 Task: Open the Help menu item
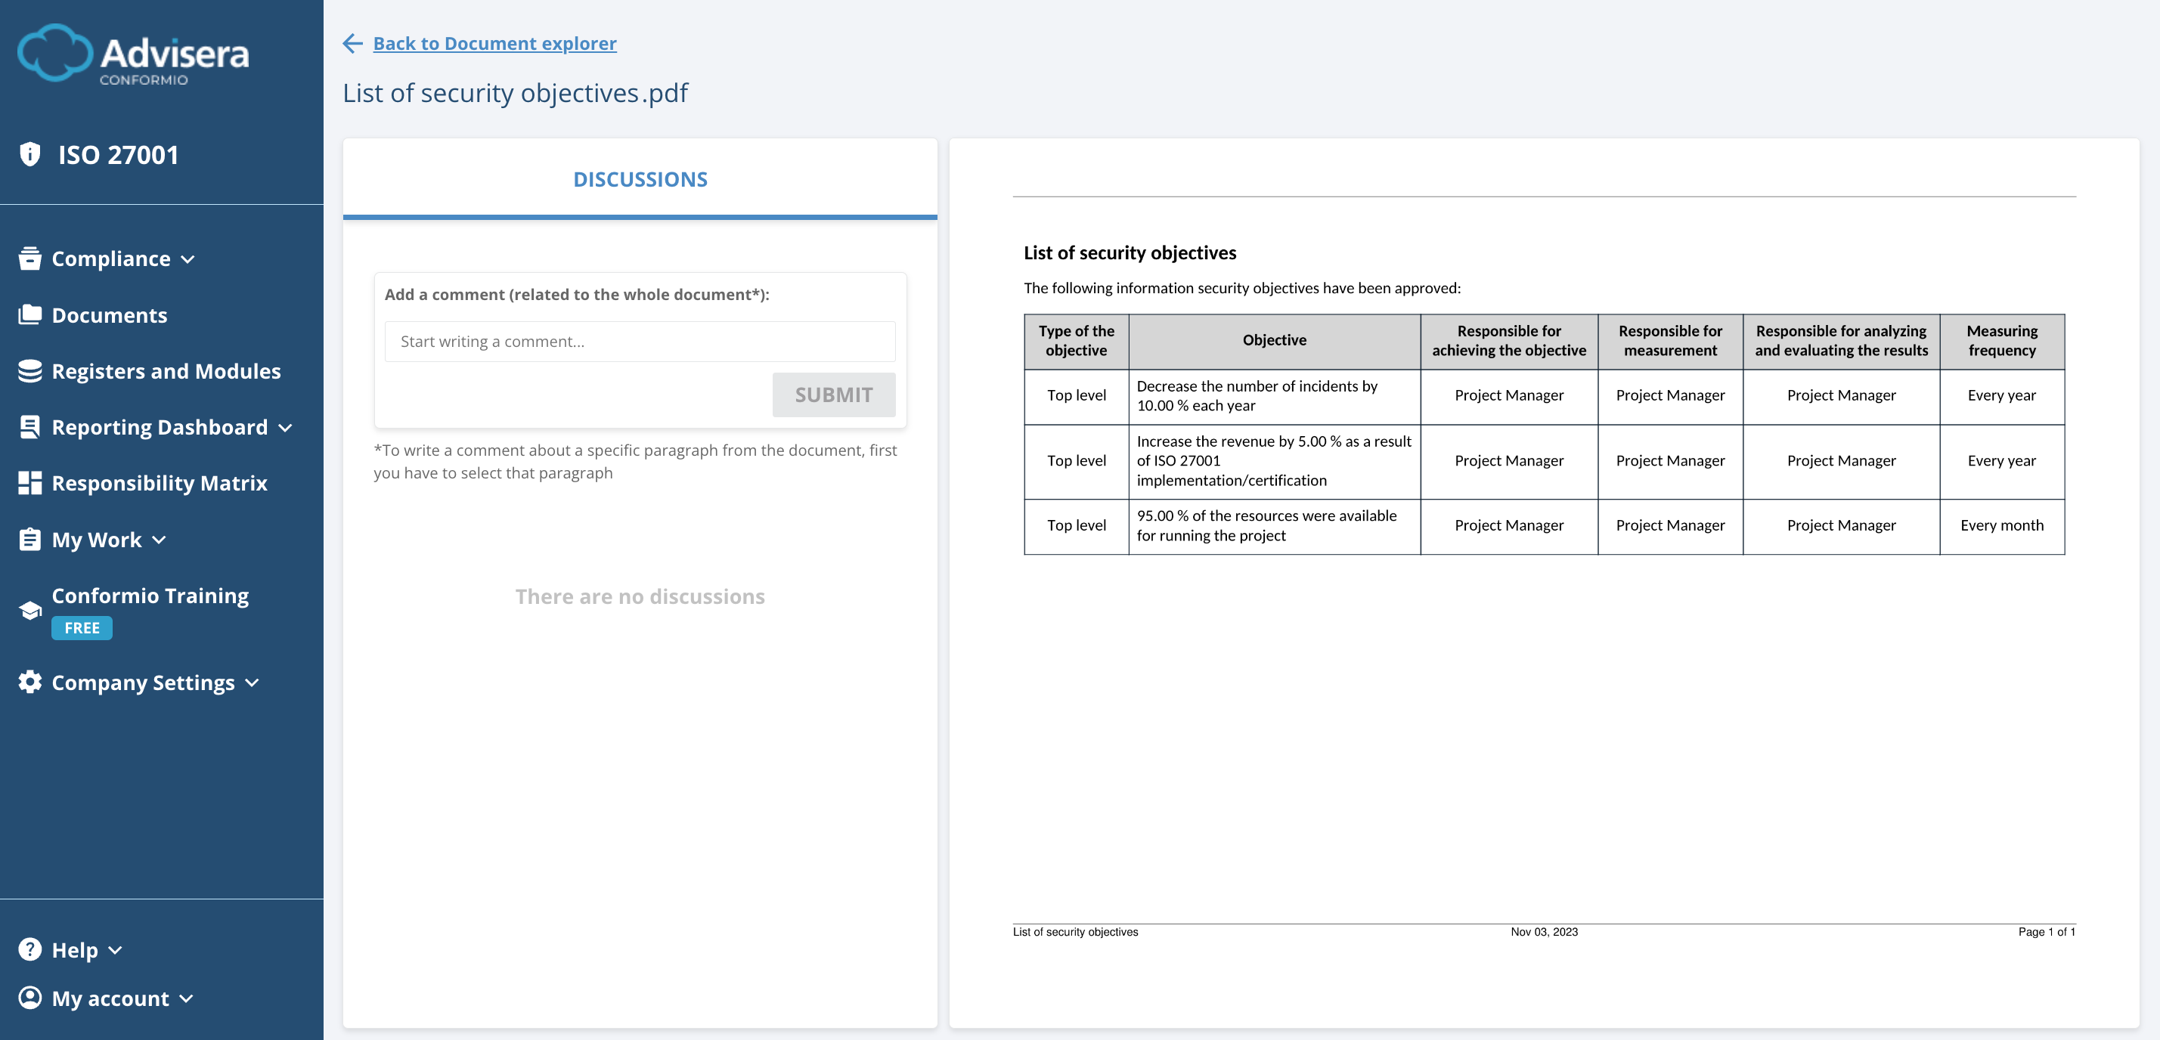click(x=77, y=949)
